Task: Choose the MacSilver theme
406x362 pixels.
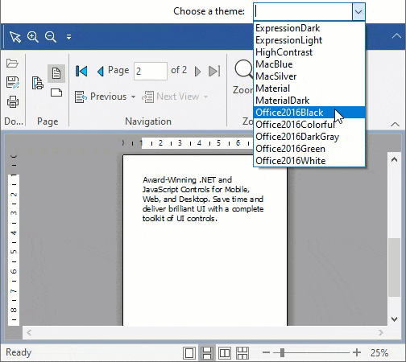Action: pyautogui.click(x=309, y=76)
